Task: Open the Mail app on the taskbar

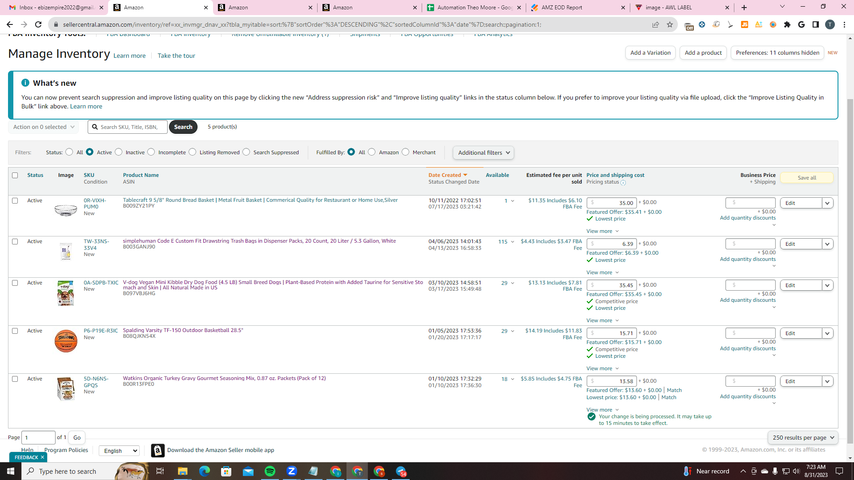Action: pyautogui.click(x=248, y=471)
